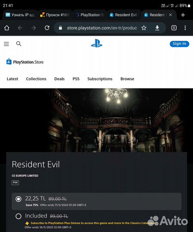
Task: Close the active Resident tab
Action: click(x=170, y=15)
